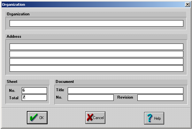Open Help with the question mark button

[154, 118]
